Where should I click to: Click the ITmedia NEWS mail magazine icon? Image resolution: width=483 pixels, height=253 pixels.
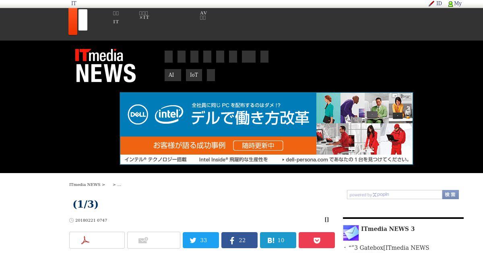coord(351,233)
